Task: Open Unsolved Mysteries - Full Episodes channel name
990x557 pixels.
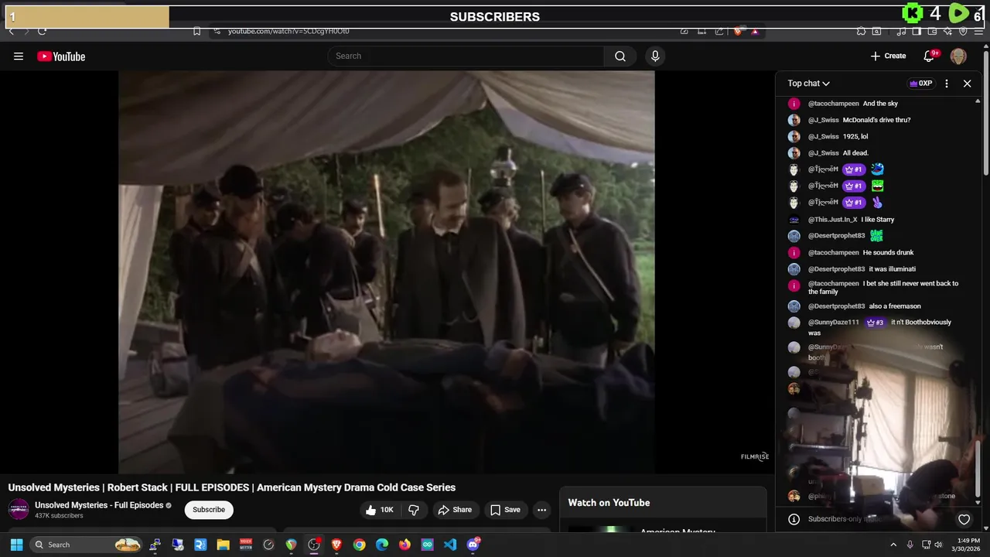Action: (99, 505)
